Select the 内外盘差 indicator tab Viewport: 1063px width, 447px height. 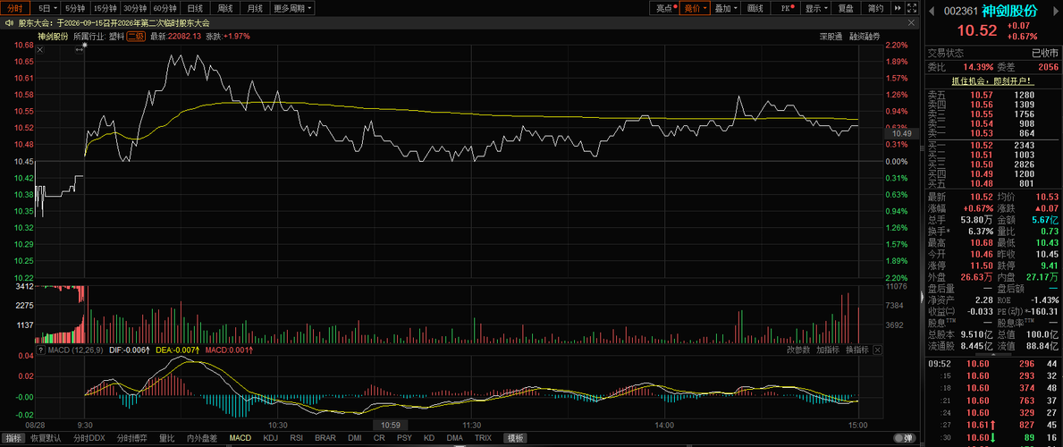tap(202, 438)
